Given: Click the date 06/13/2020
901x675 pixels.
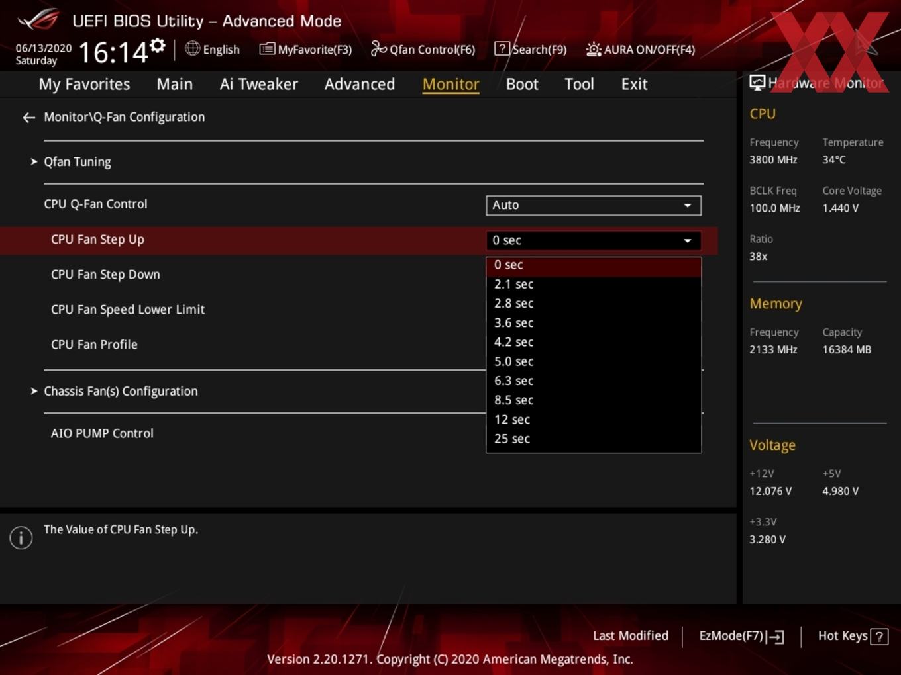Looking at the screenshot, I should coord(44,48).
